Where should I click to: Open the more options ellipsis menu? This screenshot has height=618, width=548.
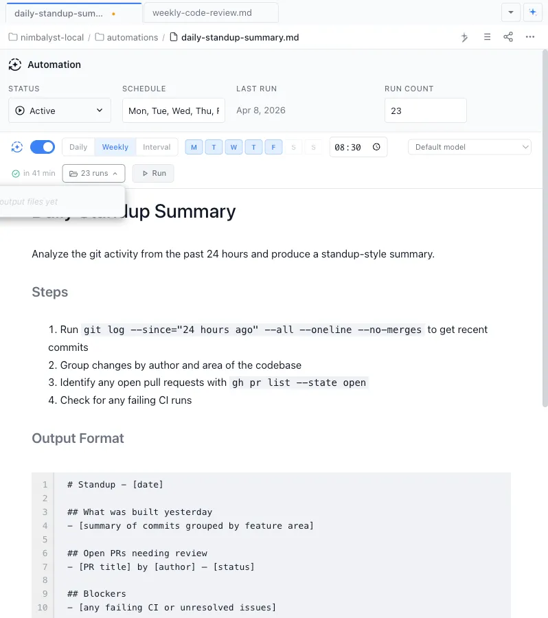tap(530, 37)
